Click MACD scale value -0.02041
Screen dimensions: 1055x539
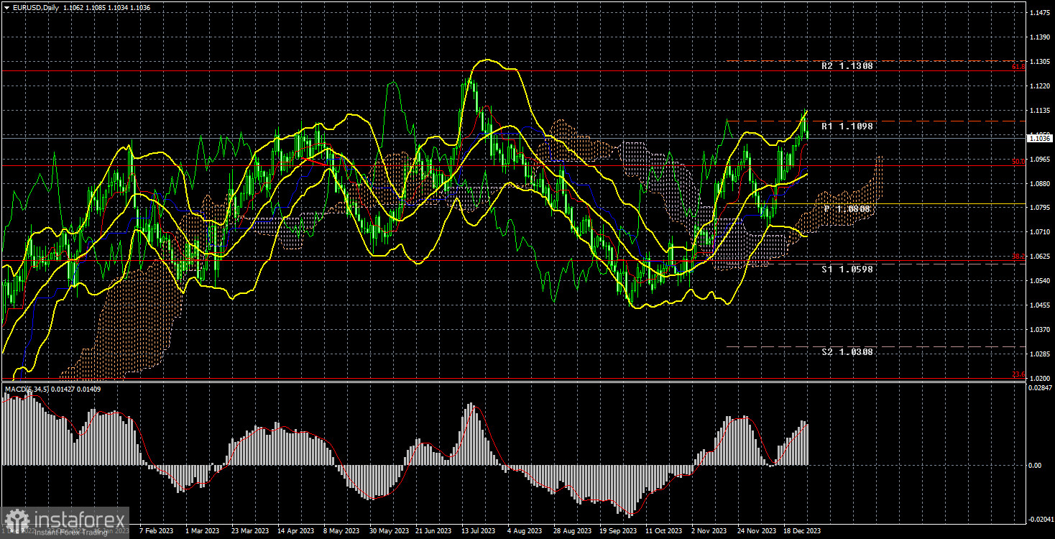[1040, 520]
